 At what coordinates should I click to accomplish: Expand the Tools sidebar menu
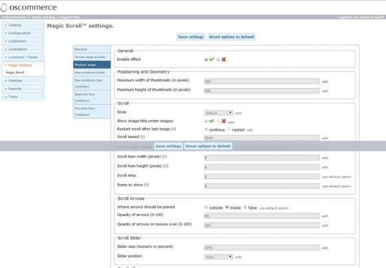[x=23, y=97]
